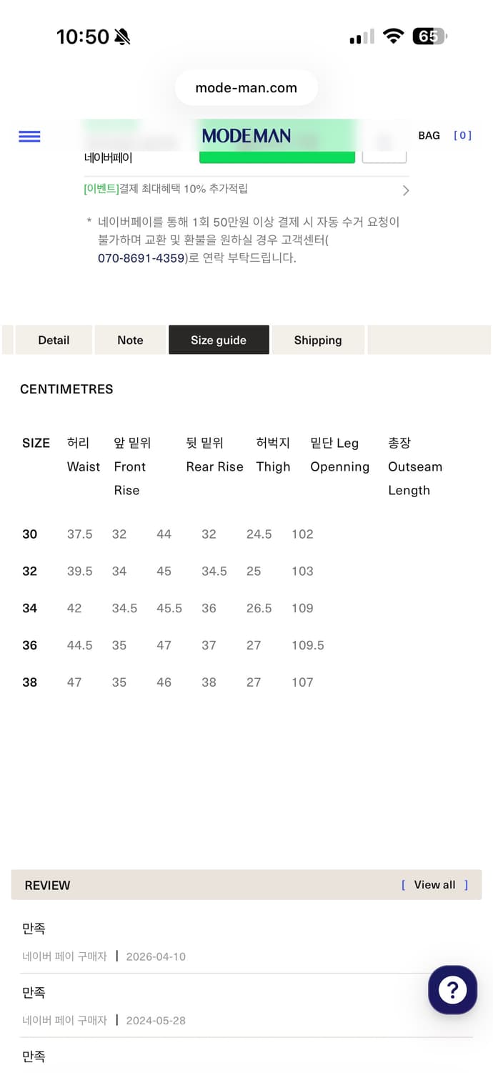Expand the event benefit banner chevron
Screen dimensions: 493x1073
click(405, 190)
